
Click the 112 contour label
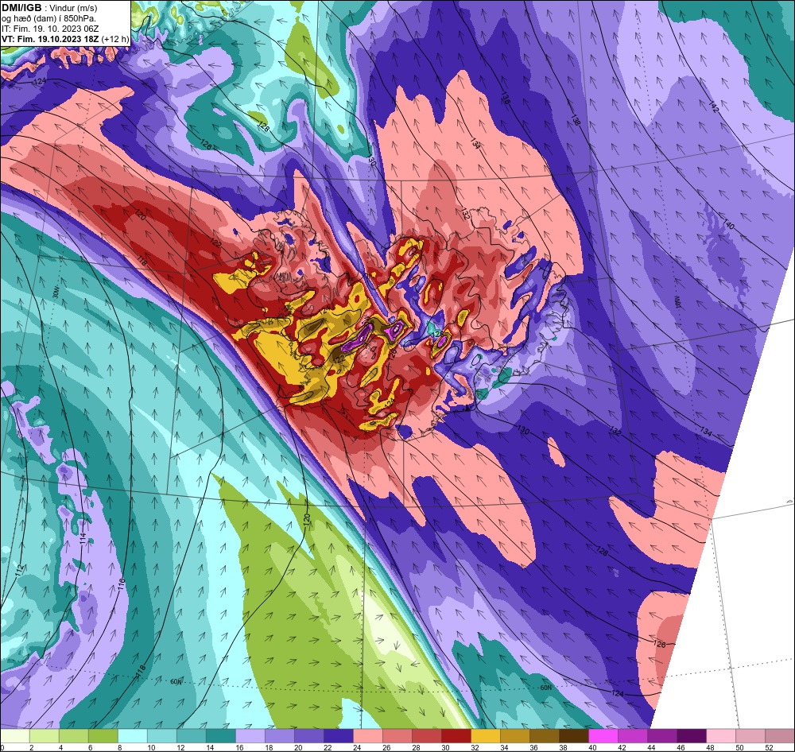tap(20, 569)
